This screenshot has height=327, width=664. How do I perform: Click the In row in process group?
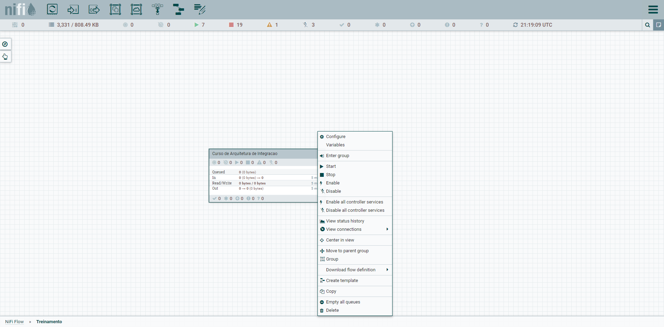(x=264, y=178)
